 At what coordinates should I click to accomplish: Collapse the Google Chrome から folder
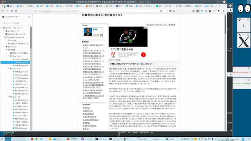pyautogui.click(x=4, y=37)
